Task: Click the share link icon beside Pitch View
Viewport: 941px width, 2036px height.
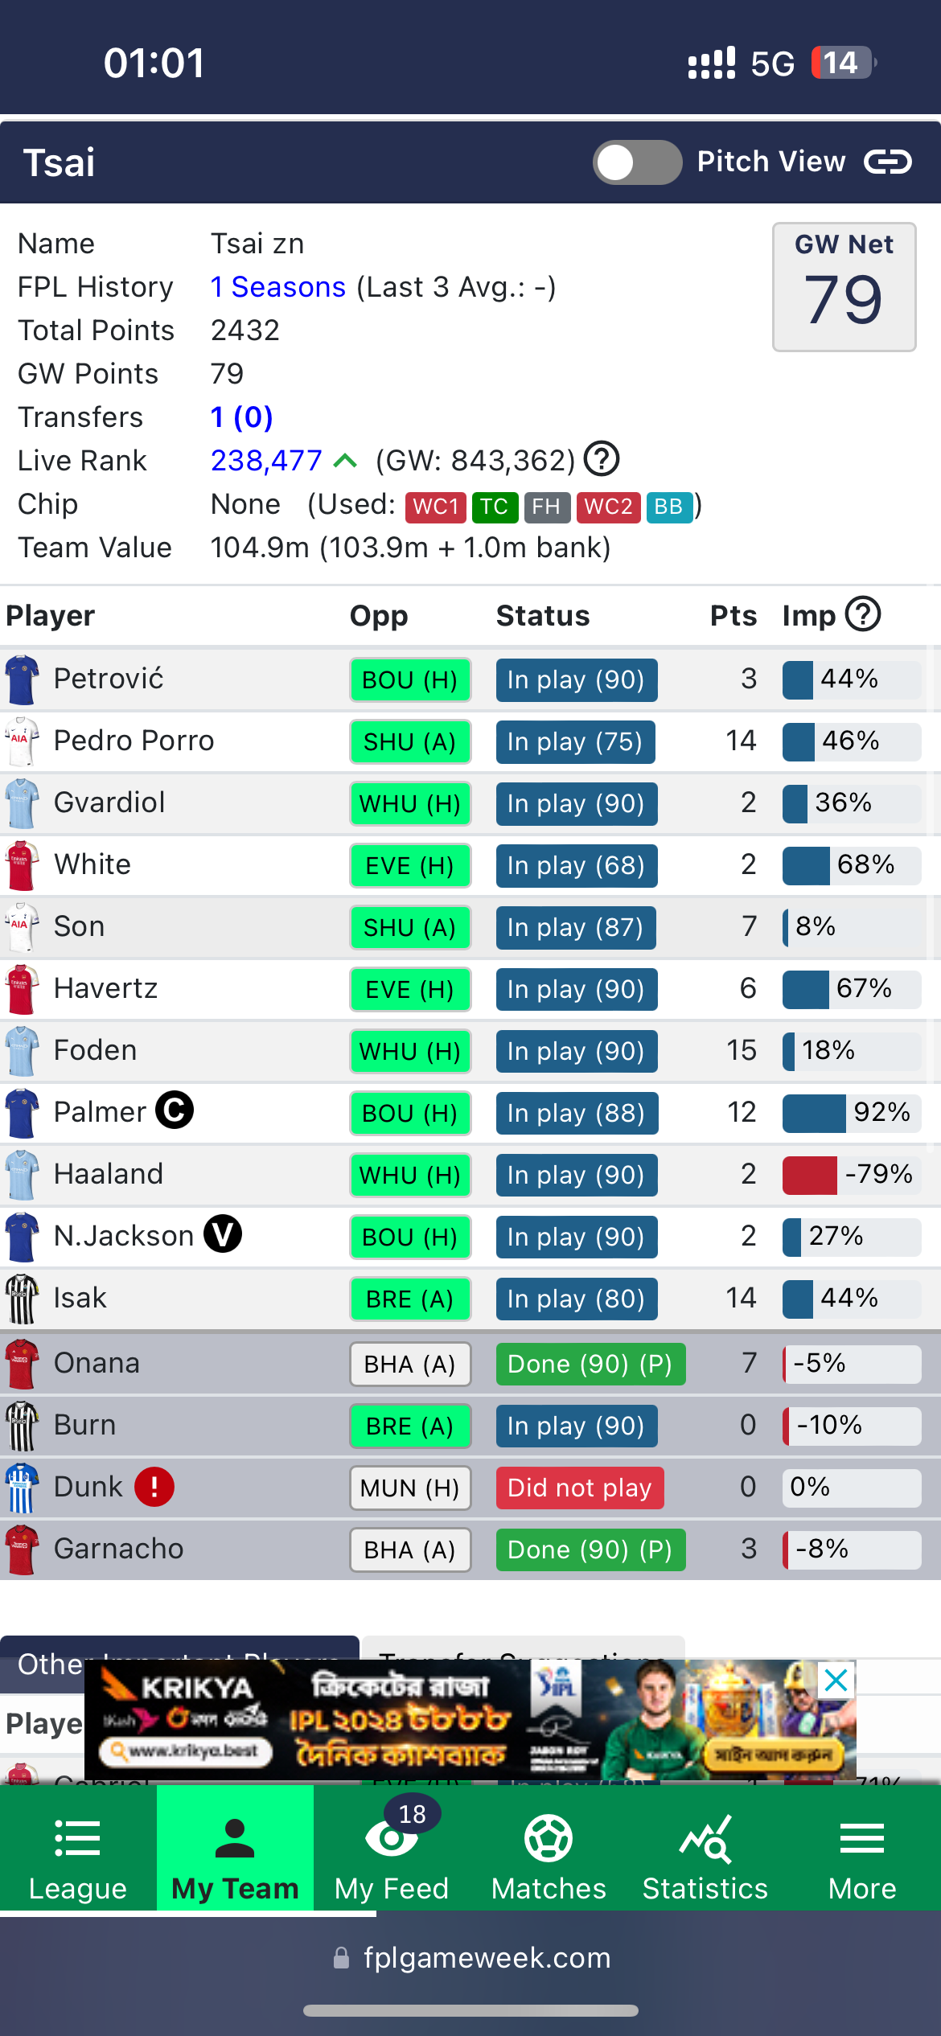Action: [888, 162]
